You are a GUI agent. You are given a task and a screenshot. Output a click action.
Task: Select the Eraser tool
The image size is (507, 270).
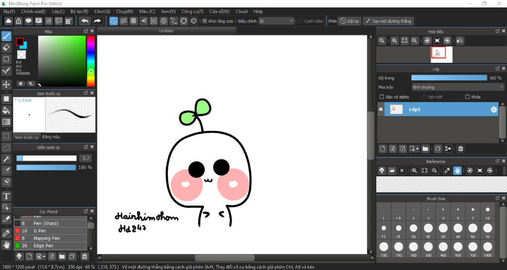click(x=6, y=48)
